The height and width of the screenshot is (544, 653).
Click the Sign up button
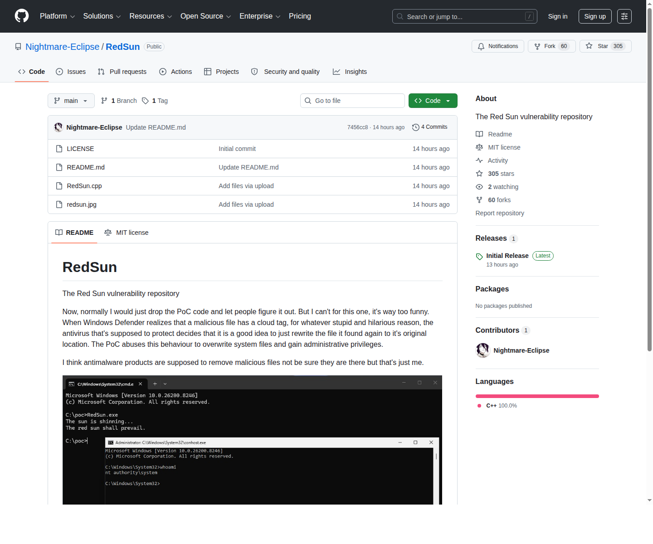595,16
